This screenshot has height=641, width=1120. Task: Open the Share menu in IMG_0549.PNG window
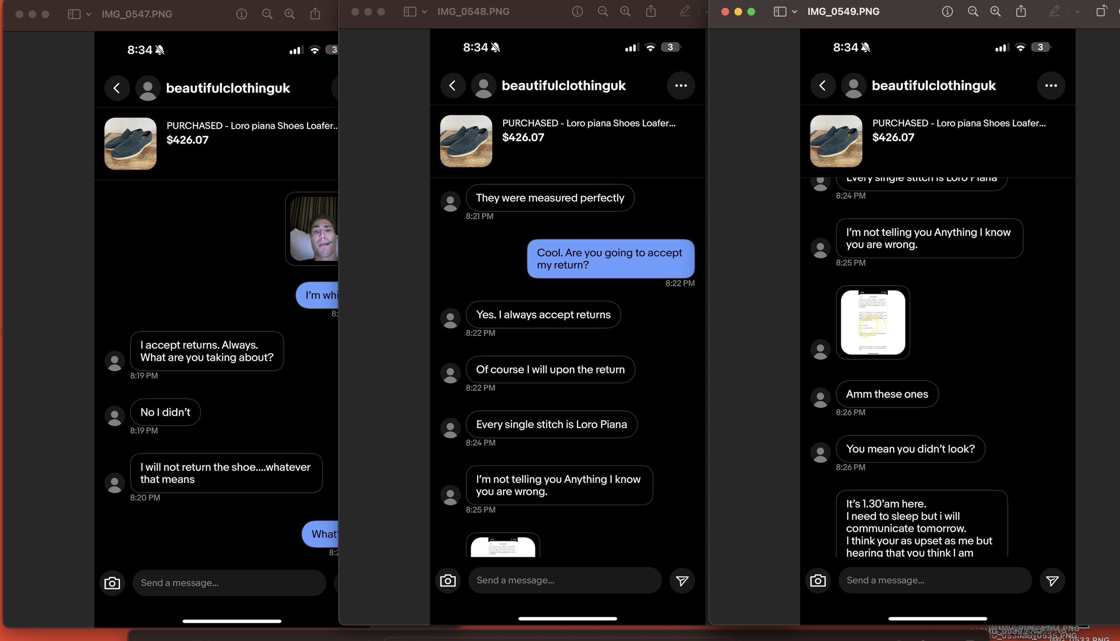click(x=1021, y=11)
